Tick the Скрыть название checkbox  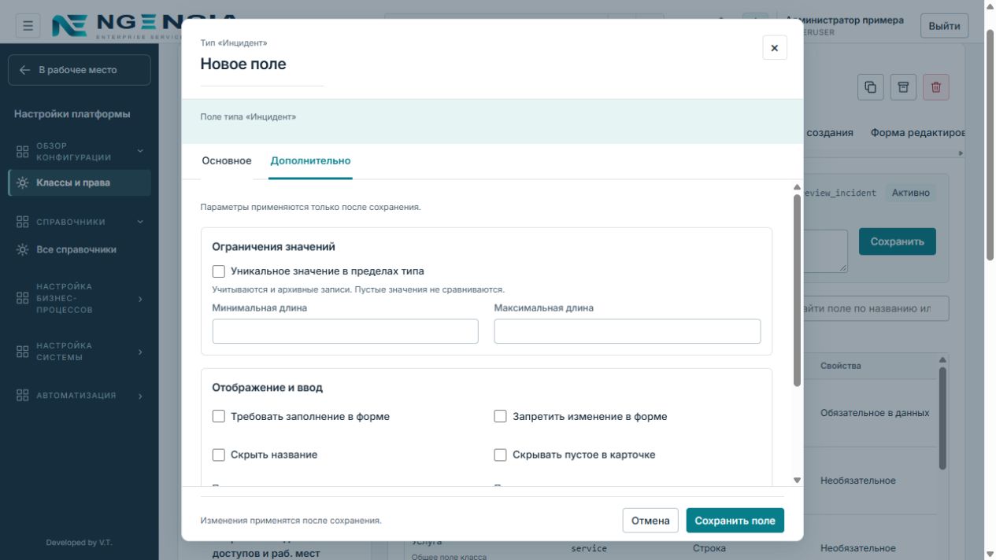(219, 455)
